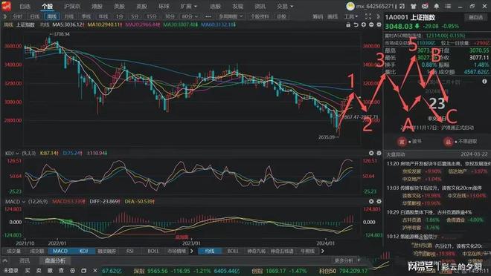Screen dimensions: 491x276
Task: Click the 月线 monthly period button
Action: 69,16
